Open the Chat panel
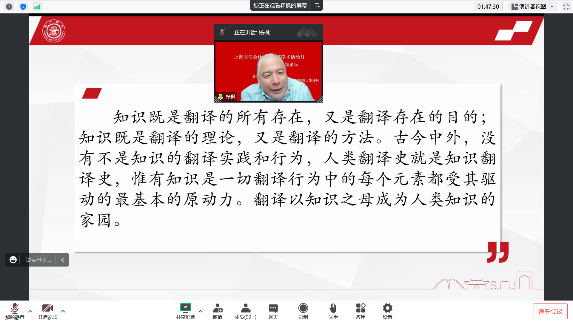This screenshot has height=322, width=573. [273, 311]
